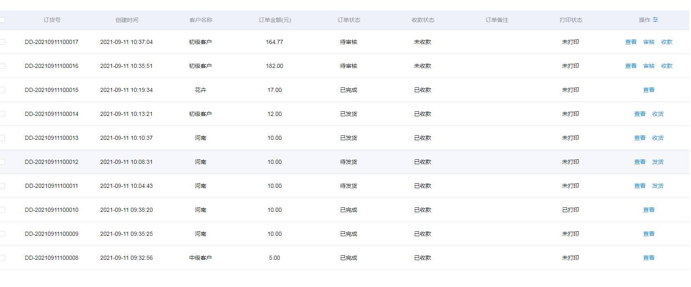Click the 订单金额(元) column header
691x287 pixels.
point(275,20)
